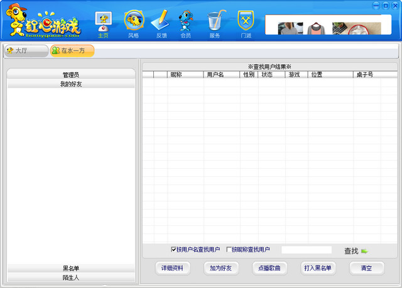
Task: Switch to the 大厅 lobby tab
Action: (x=25, y=50)
